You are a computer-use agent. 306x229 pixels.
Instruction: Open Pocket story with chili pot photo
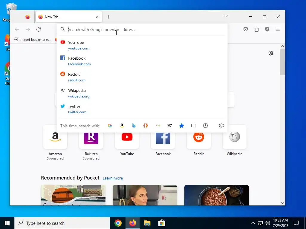(x=217, y=195)
